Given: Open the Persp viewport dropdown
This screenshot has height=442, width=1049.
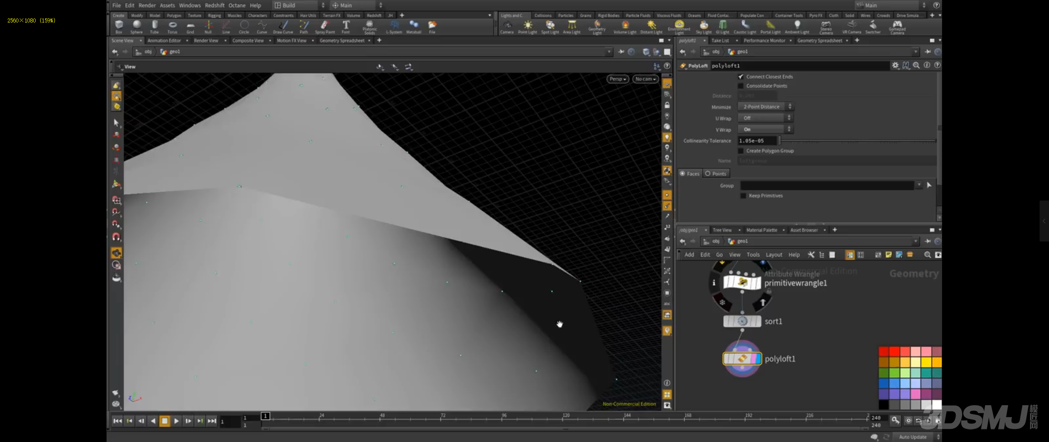Looking at the screenshot, I should 618,79.
